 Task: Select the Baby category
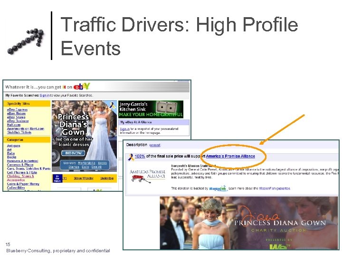pos(10,153)
